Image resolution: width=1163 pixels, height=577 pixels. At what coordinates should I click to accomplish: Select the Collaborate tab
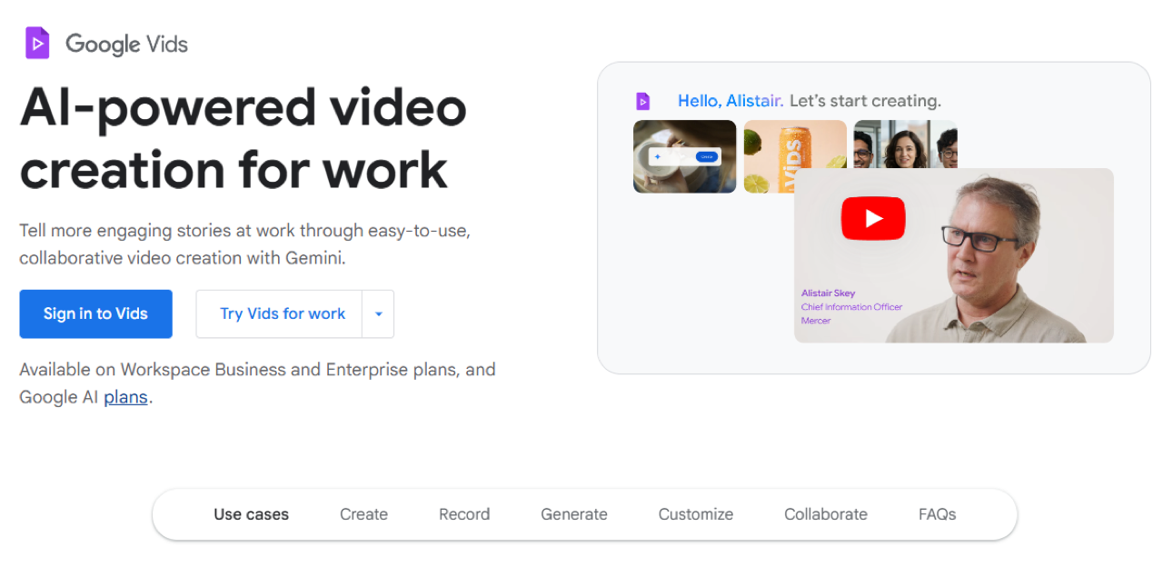click(826, 514)
